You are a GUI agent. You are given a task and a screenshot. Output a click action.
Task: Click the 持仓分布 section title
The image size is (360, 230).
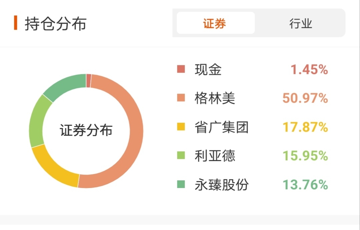click(56, 24)
